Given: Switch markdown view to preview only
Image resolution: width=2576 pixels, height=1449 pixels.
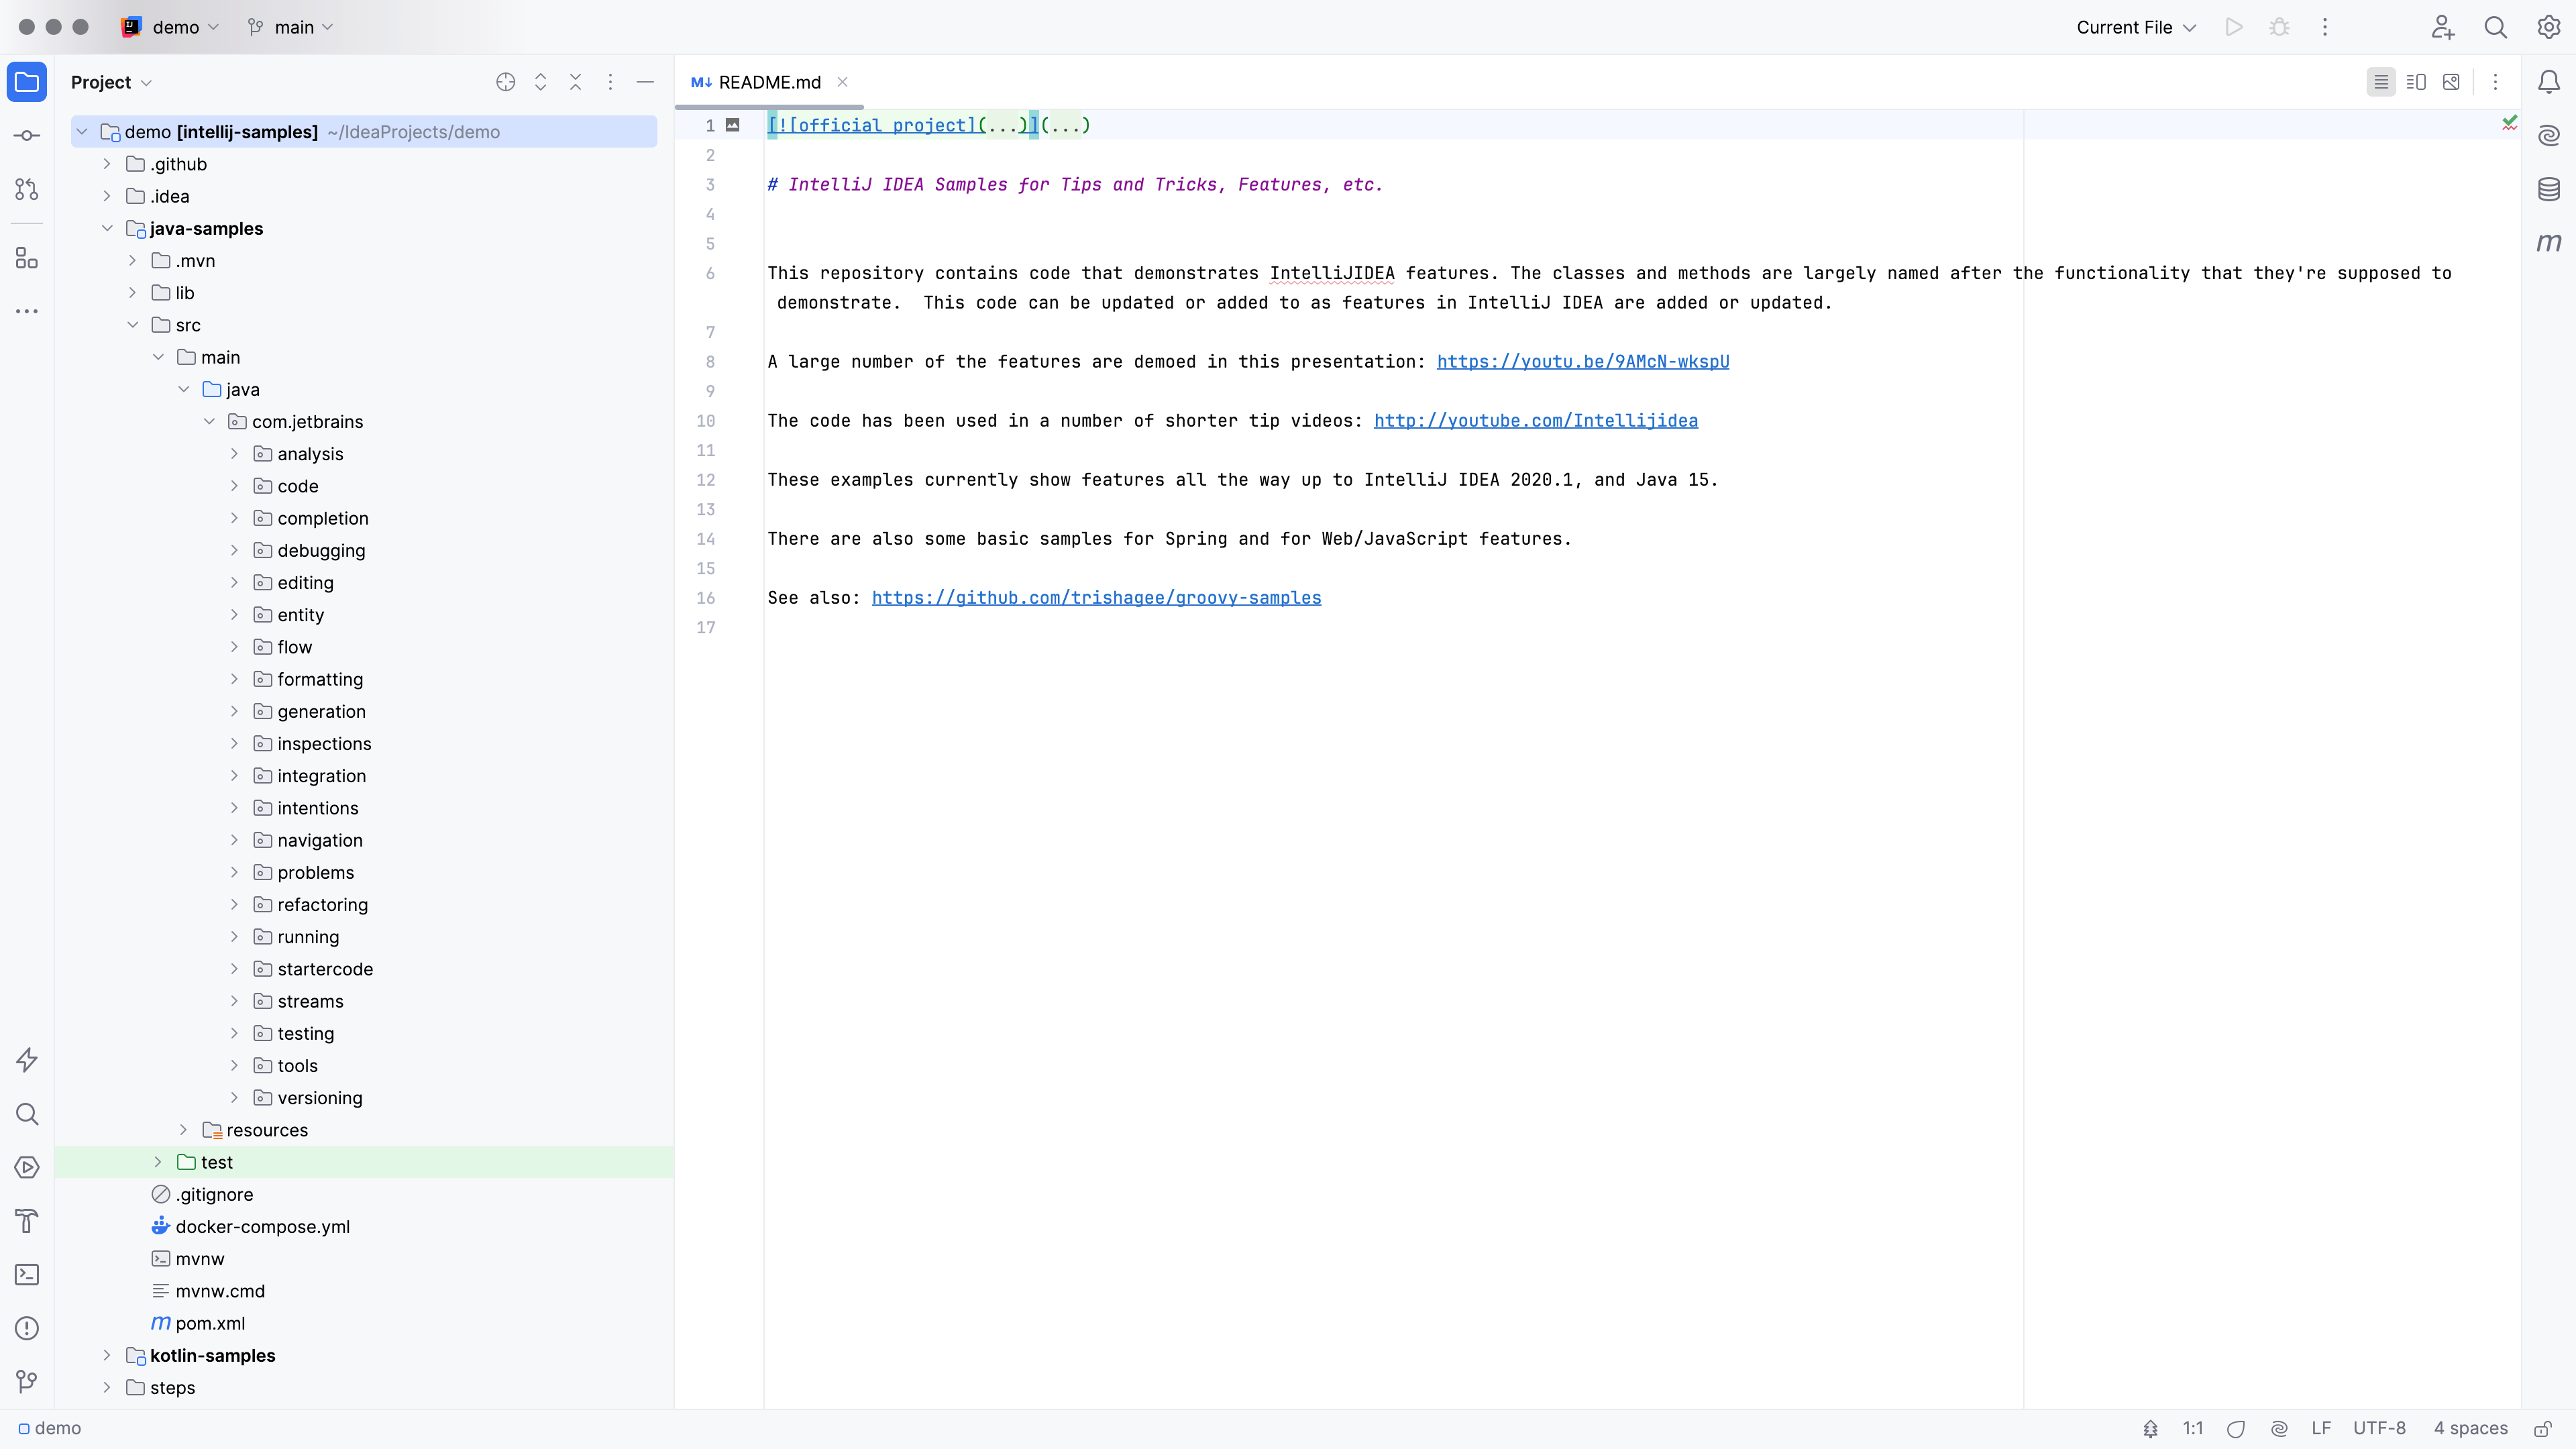Looking at the screenshot, I should coord(2452,82).
